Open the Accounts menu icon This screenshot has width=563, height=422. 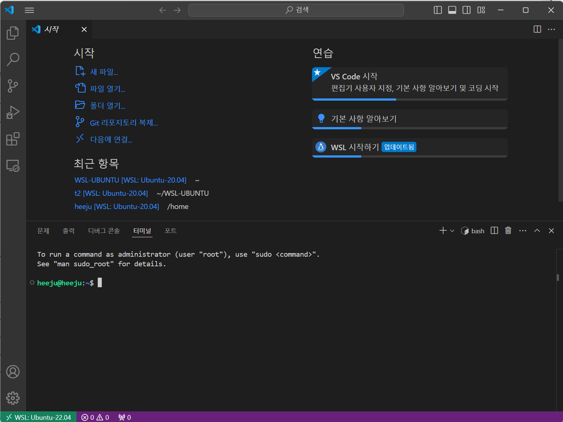[x=13, y=372]
